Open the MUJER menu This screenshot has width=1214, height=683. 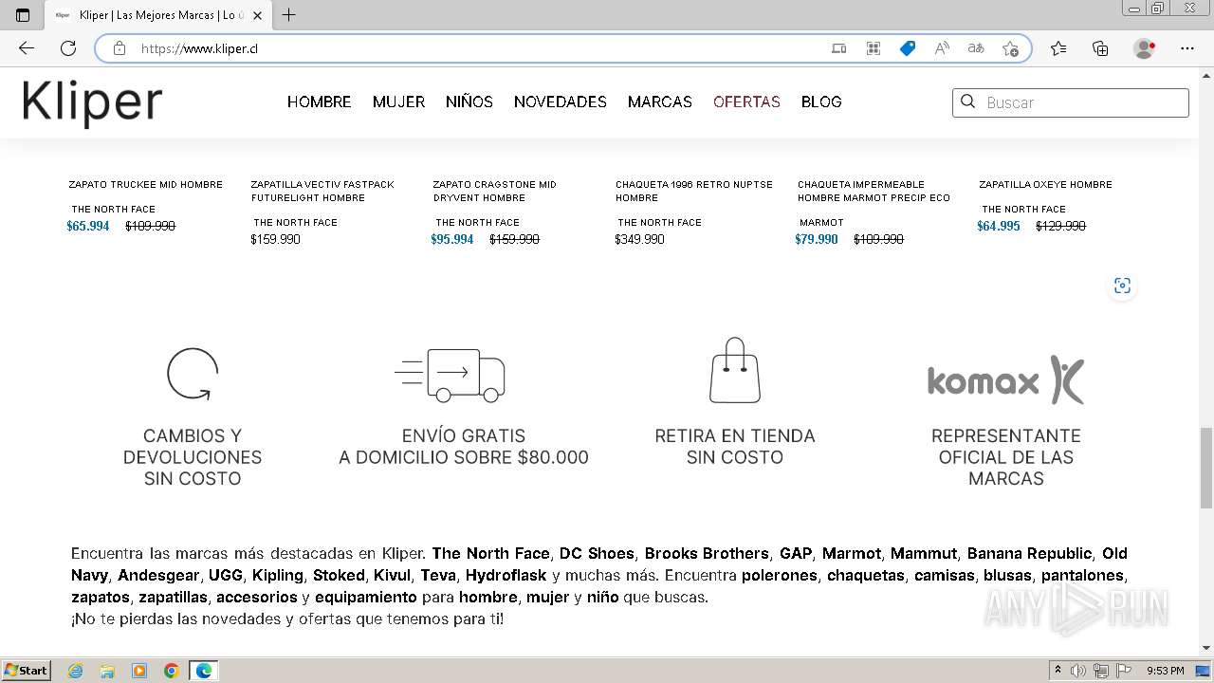[398, 102]
